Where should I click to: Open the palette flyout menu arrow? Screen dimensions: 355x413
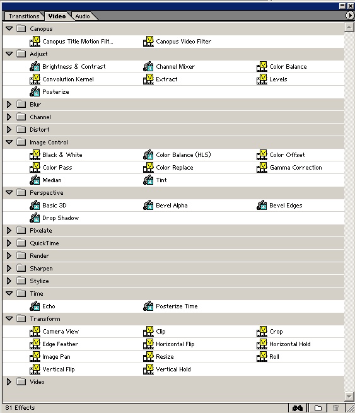click(350, 16)
